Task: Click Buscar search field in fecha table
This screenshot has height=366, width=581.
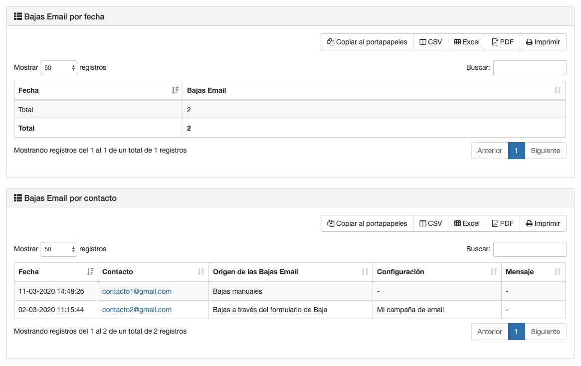Action: tap(529, 68)
